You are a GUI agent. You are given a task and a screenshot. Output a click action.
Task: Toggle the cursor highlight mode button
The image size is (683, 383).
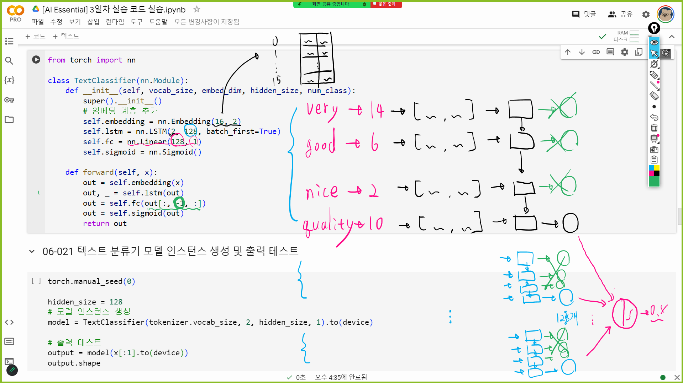tap(666, 53)
